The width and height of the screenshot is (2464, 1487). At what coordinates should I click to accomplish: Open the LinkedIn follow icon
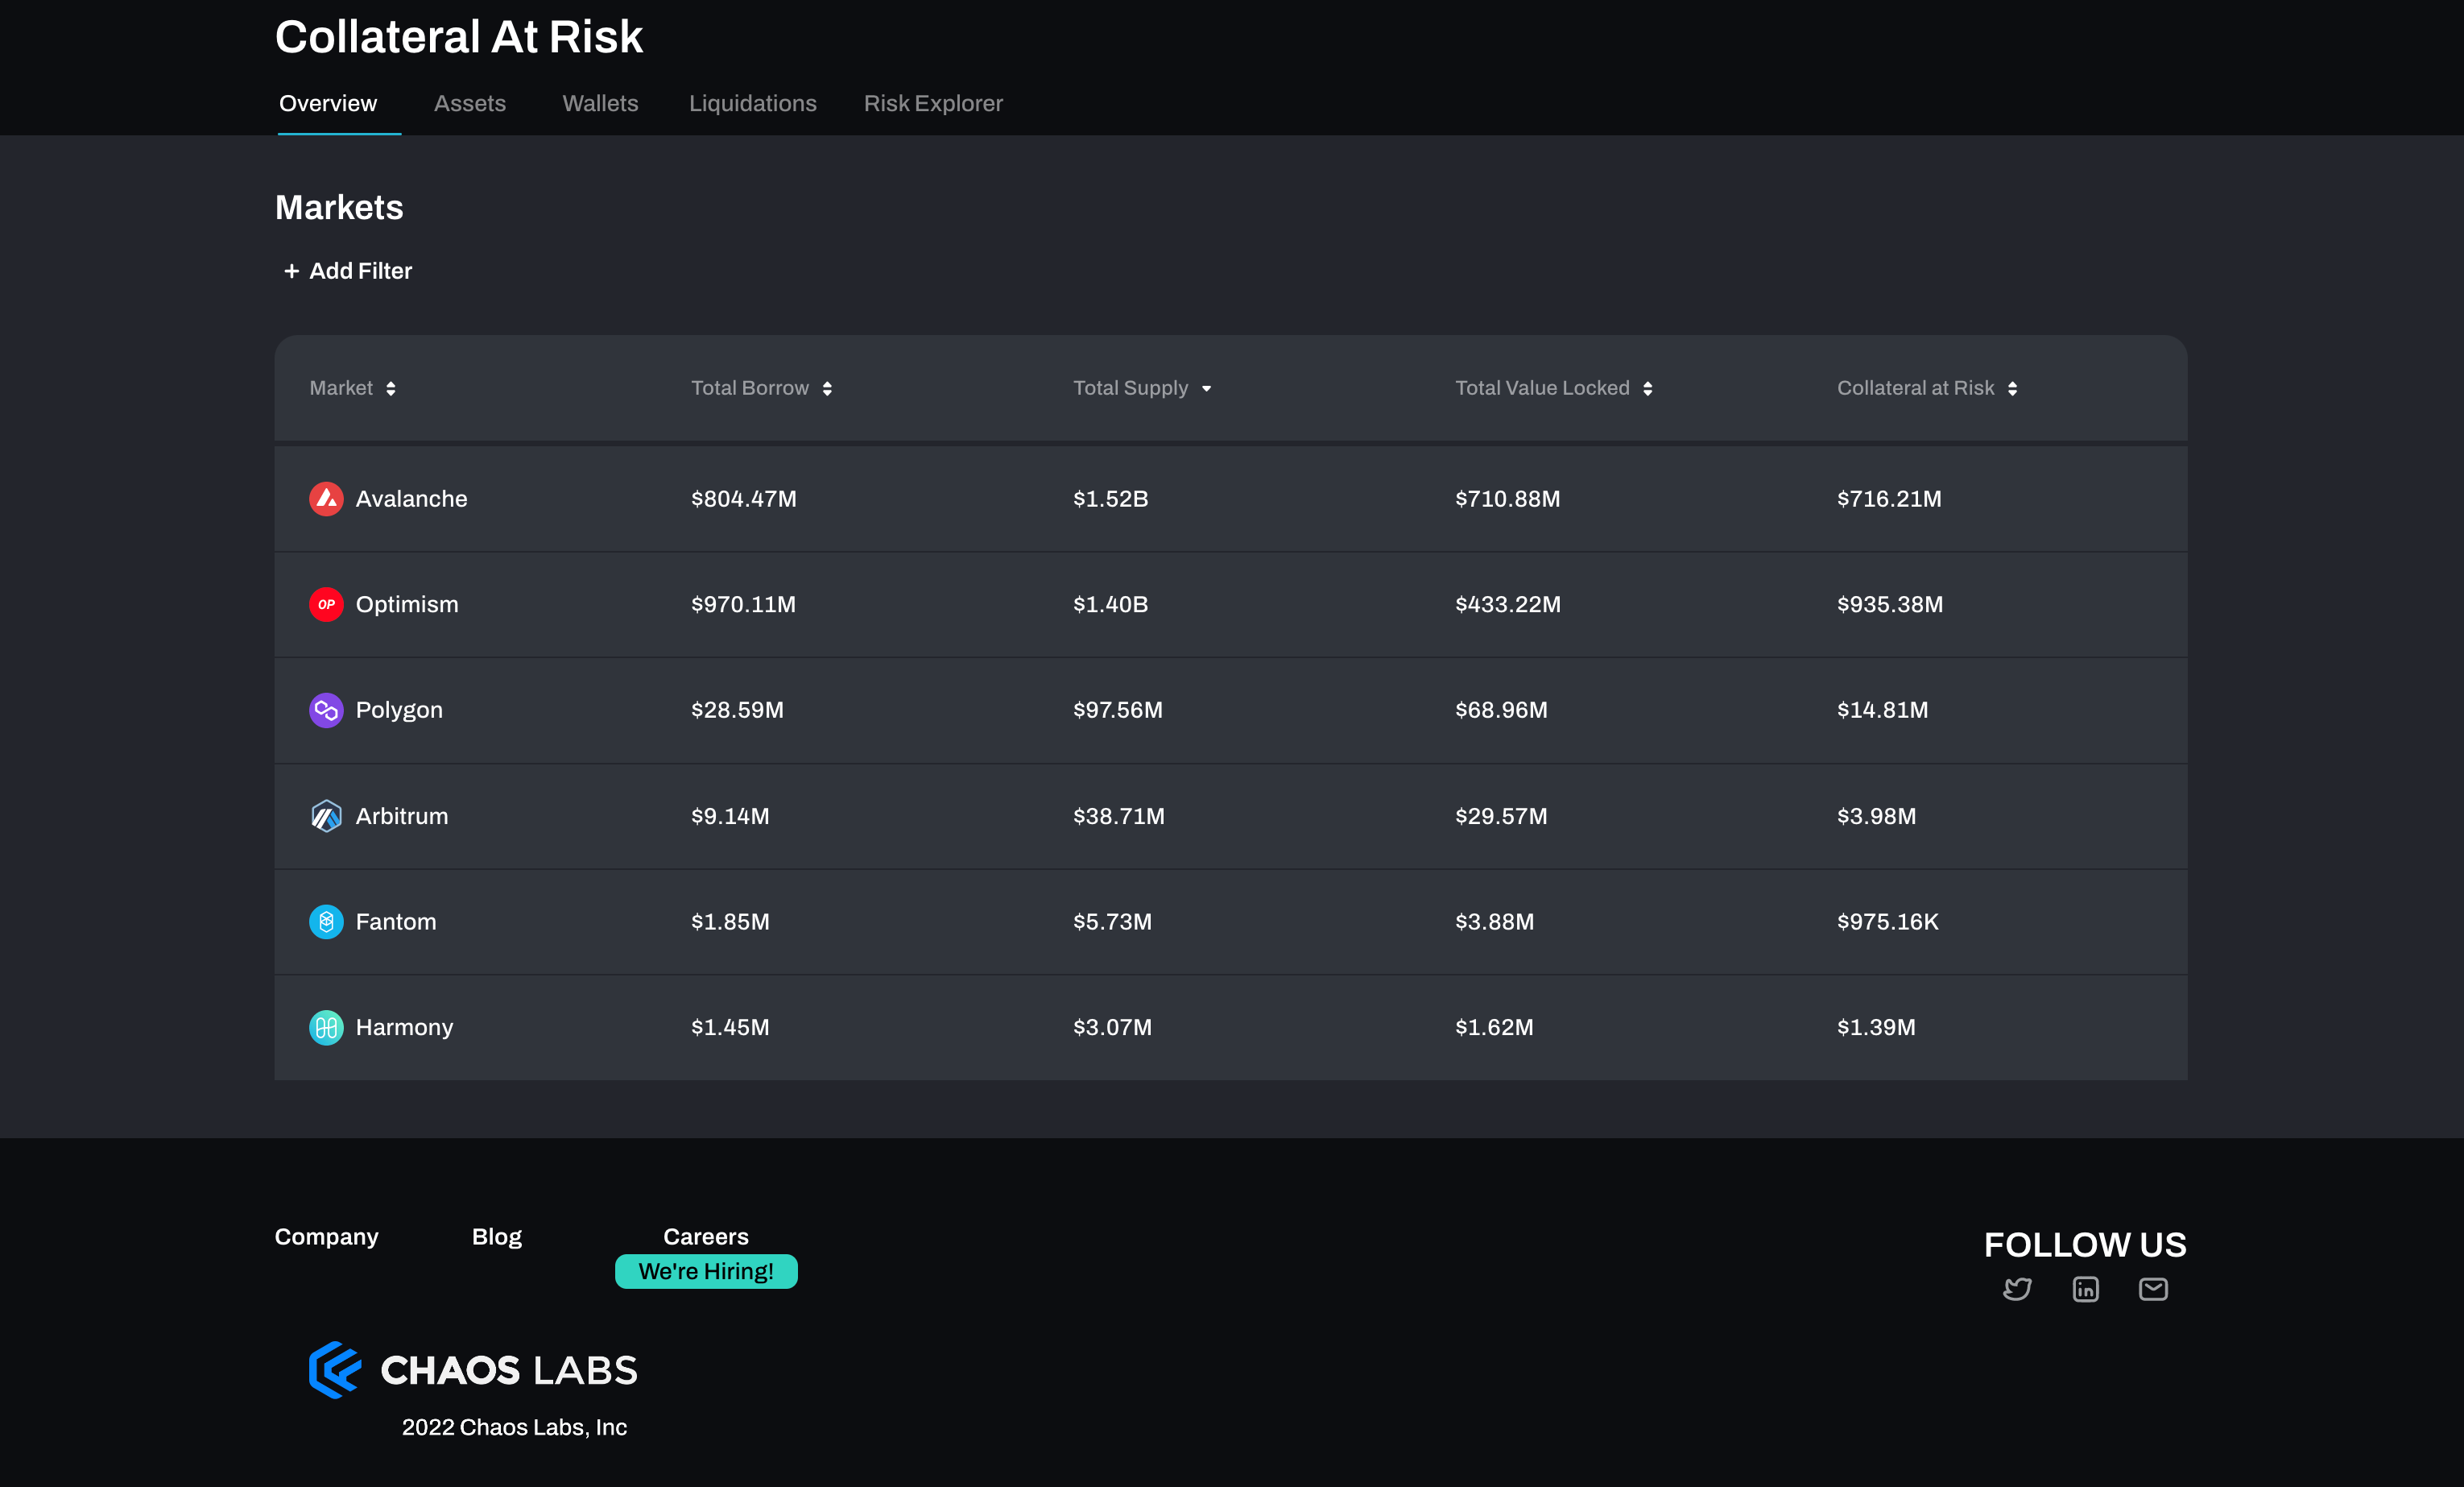pyautogui.click(x=2085, y=1289)
